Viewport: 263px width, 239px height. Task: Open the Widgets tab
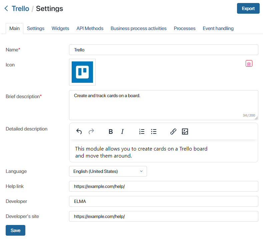tap(60, 28)
